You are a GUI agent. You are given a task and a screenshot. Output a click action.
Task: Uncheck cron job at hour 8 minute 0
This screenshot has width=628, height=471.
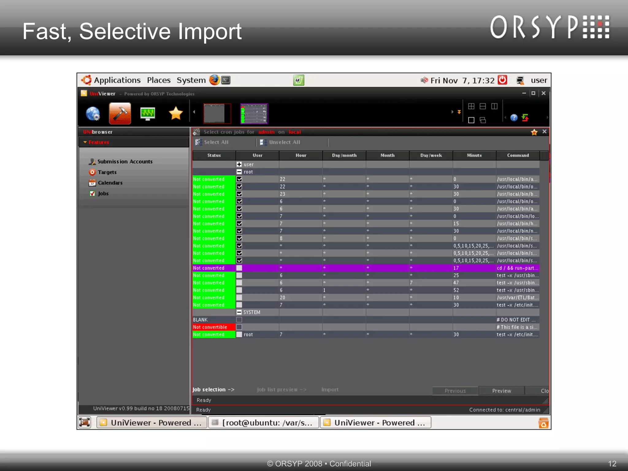pos(239,238)
